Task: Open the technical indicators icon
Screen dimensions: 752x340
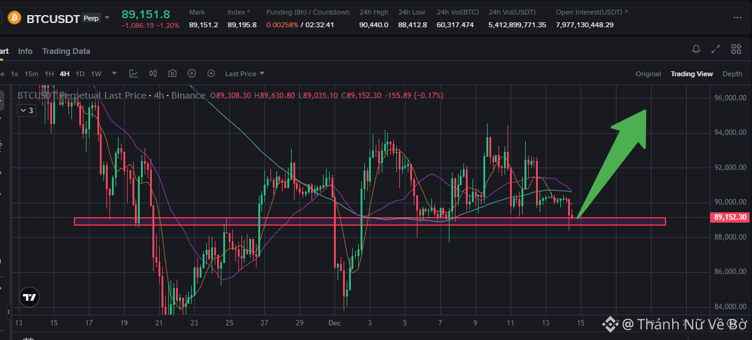Action: (x=134, y=74)
